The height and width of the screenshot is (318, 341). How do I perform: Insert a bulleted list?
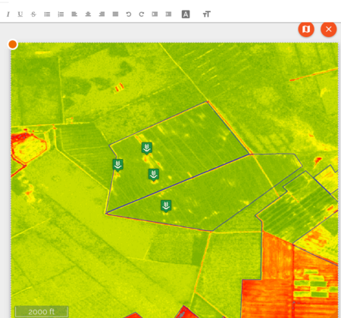click(x=47, y=14)
